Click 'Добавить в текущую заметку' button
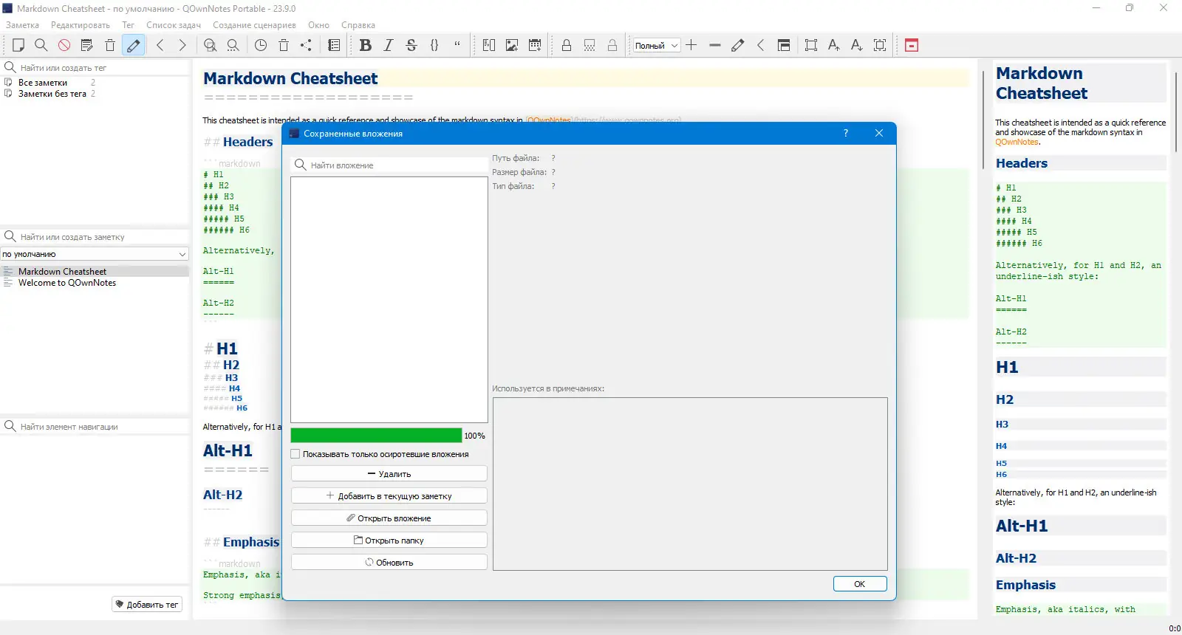Screen dimensions: 1182x635 click(389, 496)
